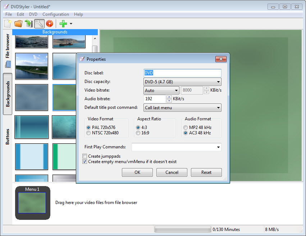Image resolution: width=306 pixels, height=236 pixels.
Task: Click the green plus Add icon
Action: pos(63,24)
